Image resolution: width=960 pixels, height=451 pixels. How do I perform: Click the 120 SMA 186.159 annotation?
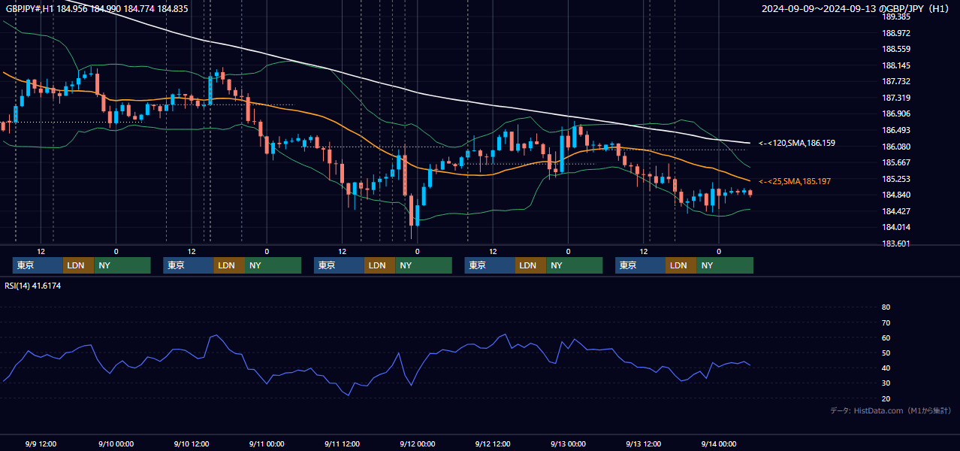click(x=797, y=143)
